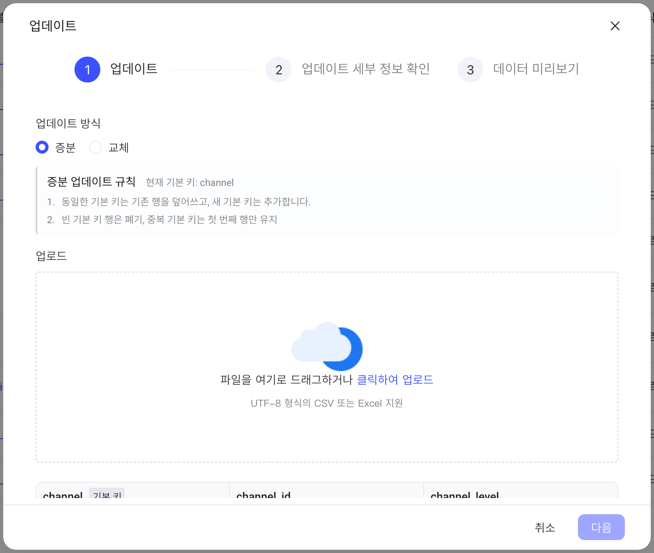Viewport: 654px width, 553px height.
Task: Click the 다음 button
Action: [601, 527]
